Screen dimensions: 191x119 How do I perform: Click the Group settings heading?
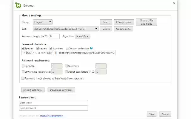tap(32, 15)
